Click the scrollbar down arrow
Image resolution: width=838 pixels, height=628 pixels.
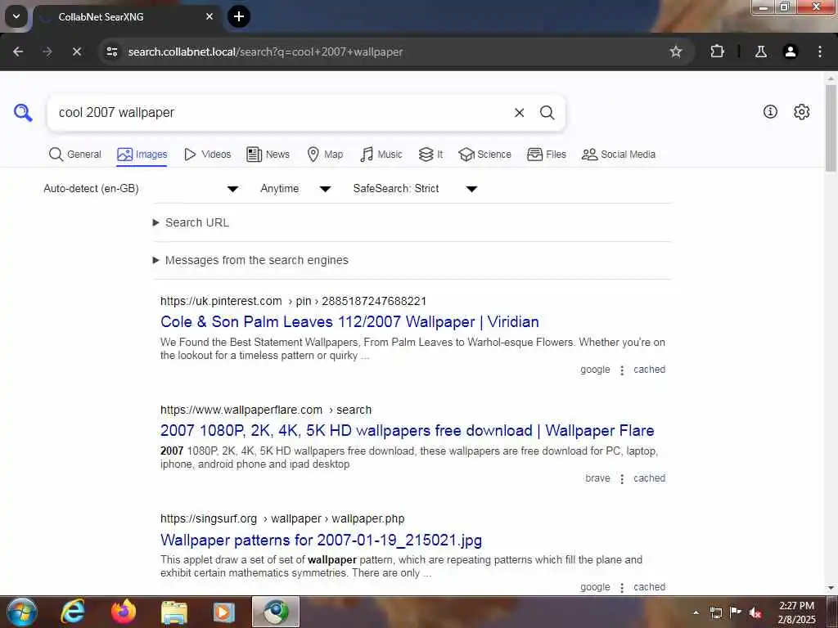pos(831,588)
